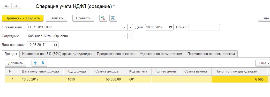Move the row down with the blue arrow
Image resolution: width=270 pixels, height=97 pixels.
43,63
